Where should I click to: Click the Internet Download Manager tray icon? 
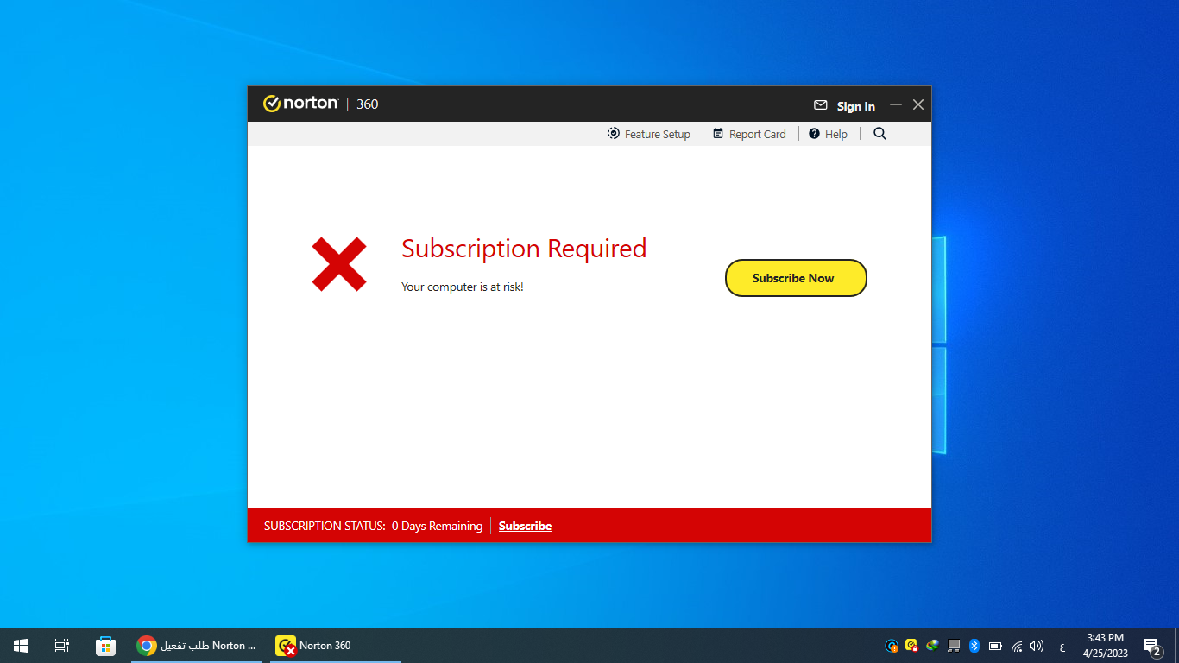tap(933, 646)
